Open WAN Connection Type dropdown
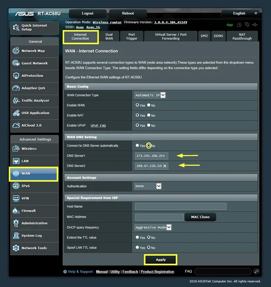 150,95
